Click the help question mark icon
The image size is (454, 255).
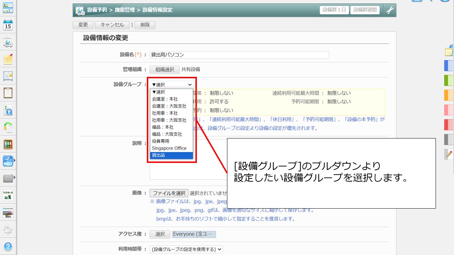click(x=8, y=246)
